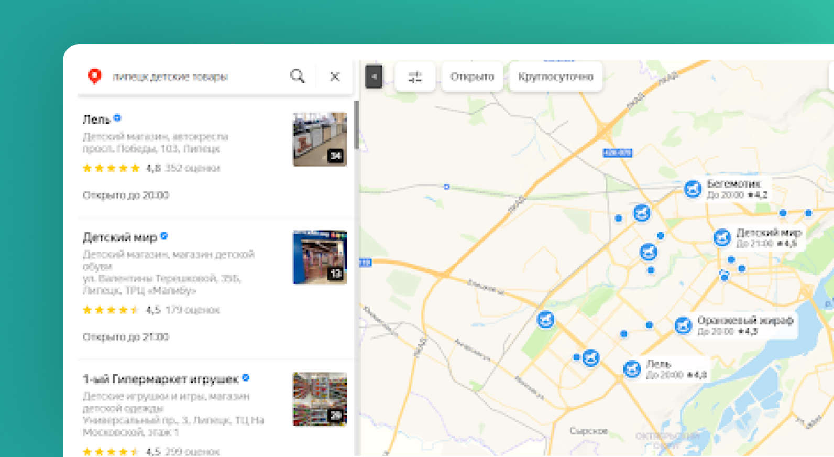Viewport: 834px width, 457px height.
Task: Click Лель's 352 оценки rating count
Action: click(192, 168)
